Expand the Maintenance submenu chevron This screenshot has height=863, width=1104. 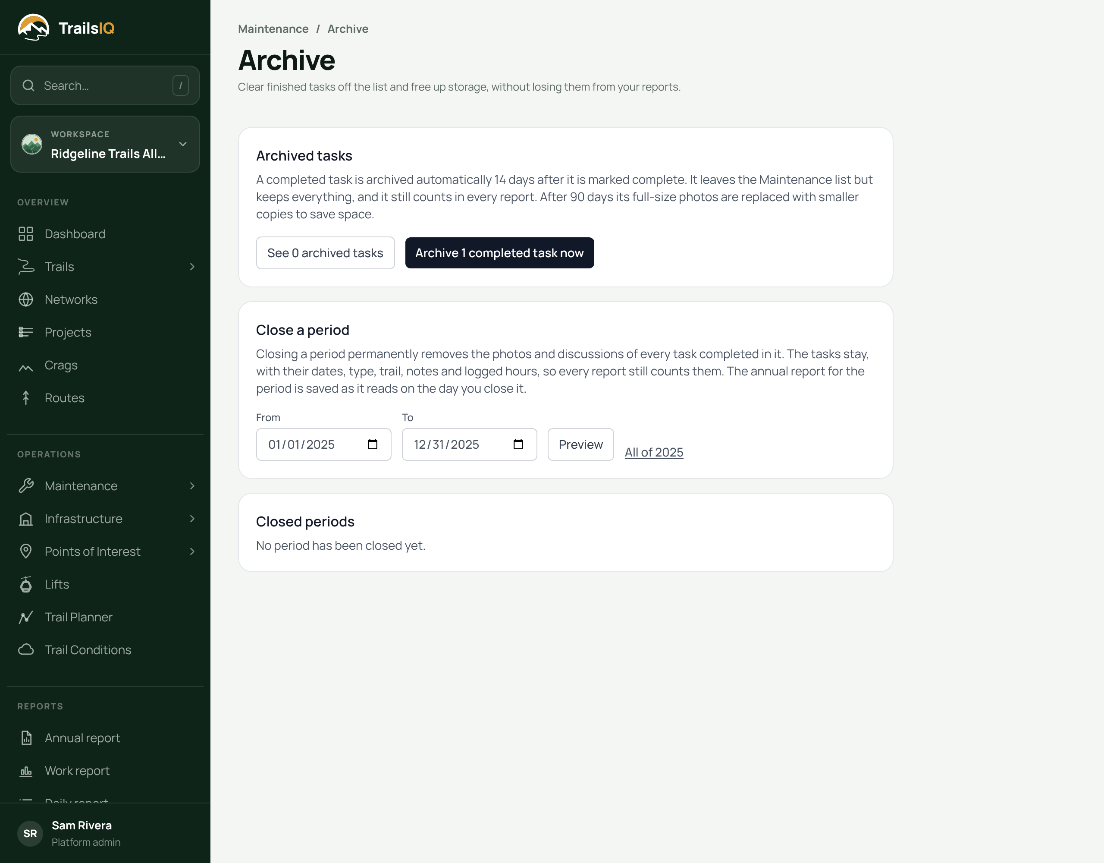point(192,485)
